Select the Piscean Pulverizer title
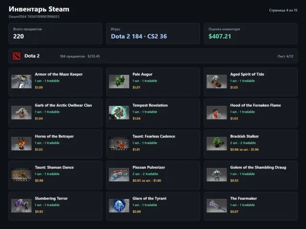Screen dimensions: 306x229 point(149,167)
